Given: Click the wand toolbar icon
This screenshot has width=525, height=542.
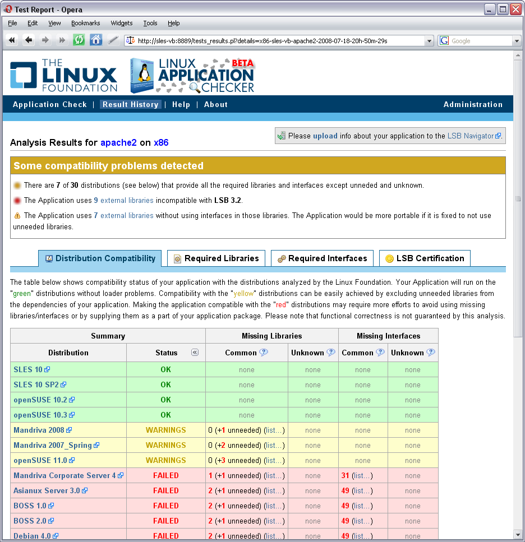Looking at the screenshot, I should tap(113, 40).
